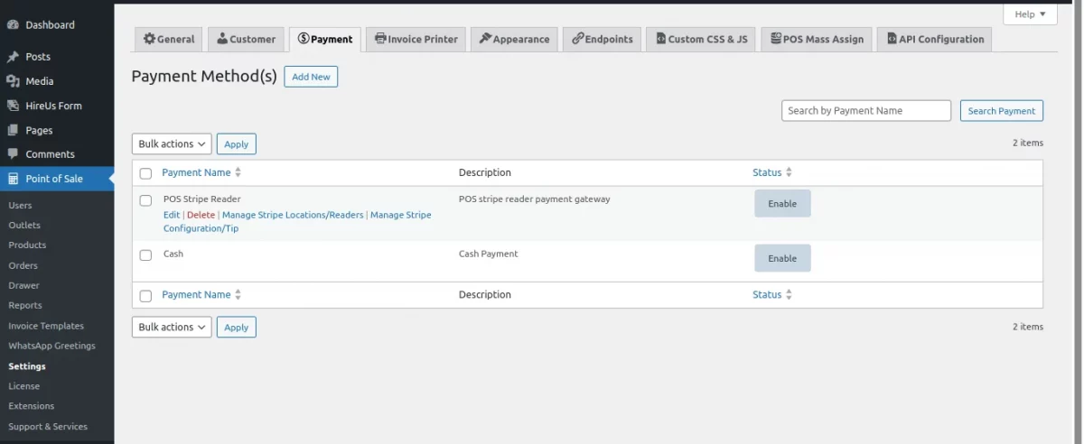
Task: Sort by bottom Payment Name arrows
Action: tap(238, 295)
